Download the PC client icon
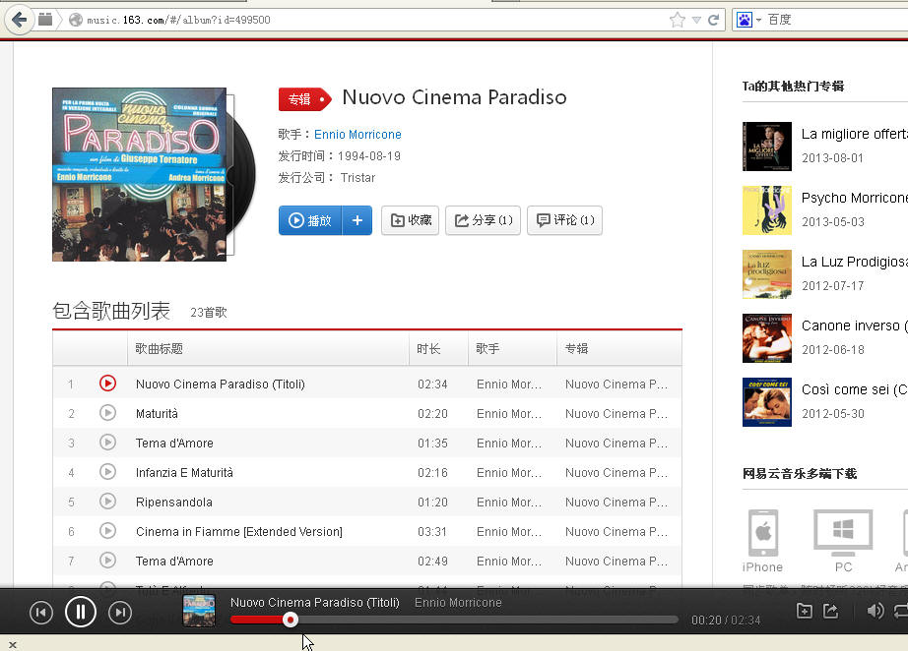The width and height of the screenshot is (908, 651). 843,532
